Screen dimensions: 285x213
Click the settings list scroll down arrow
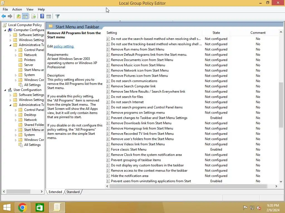click(x=281, y=181)
